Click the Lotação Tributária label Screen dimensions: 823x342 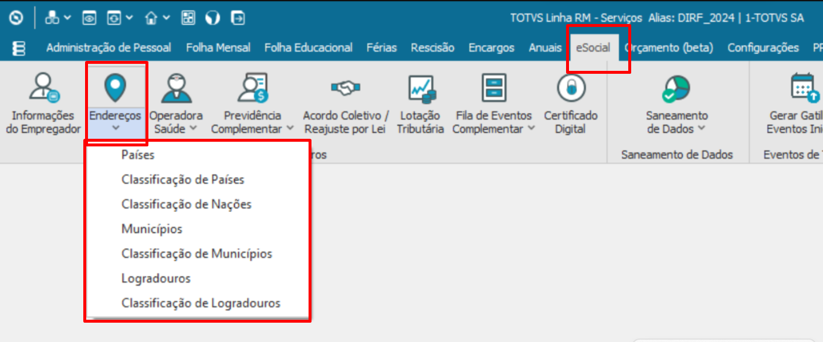pos(420,122)
